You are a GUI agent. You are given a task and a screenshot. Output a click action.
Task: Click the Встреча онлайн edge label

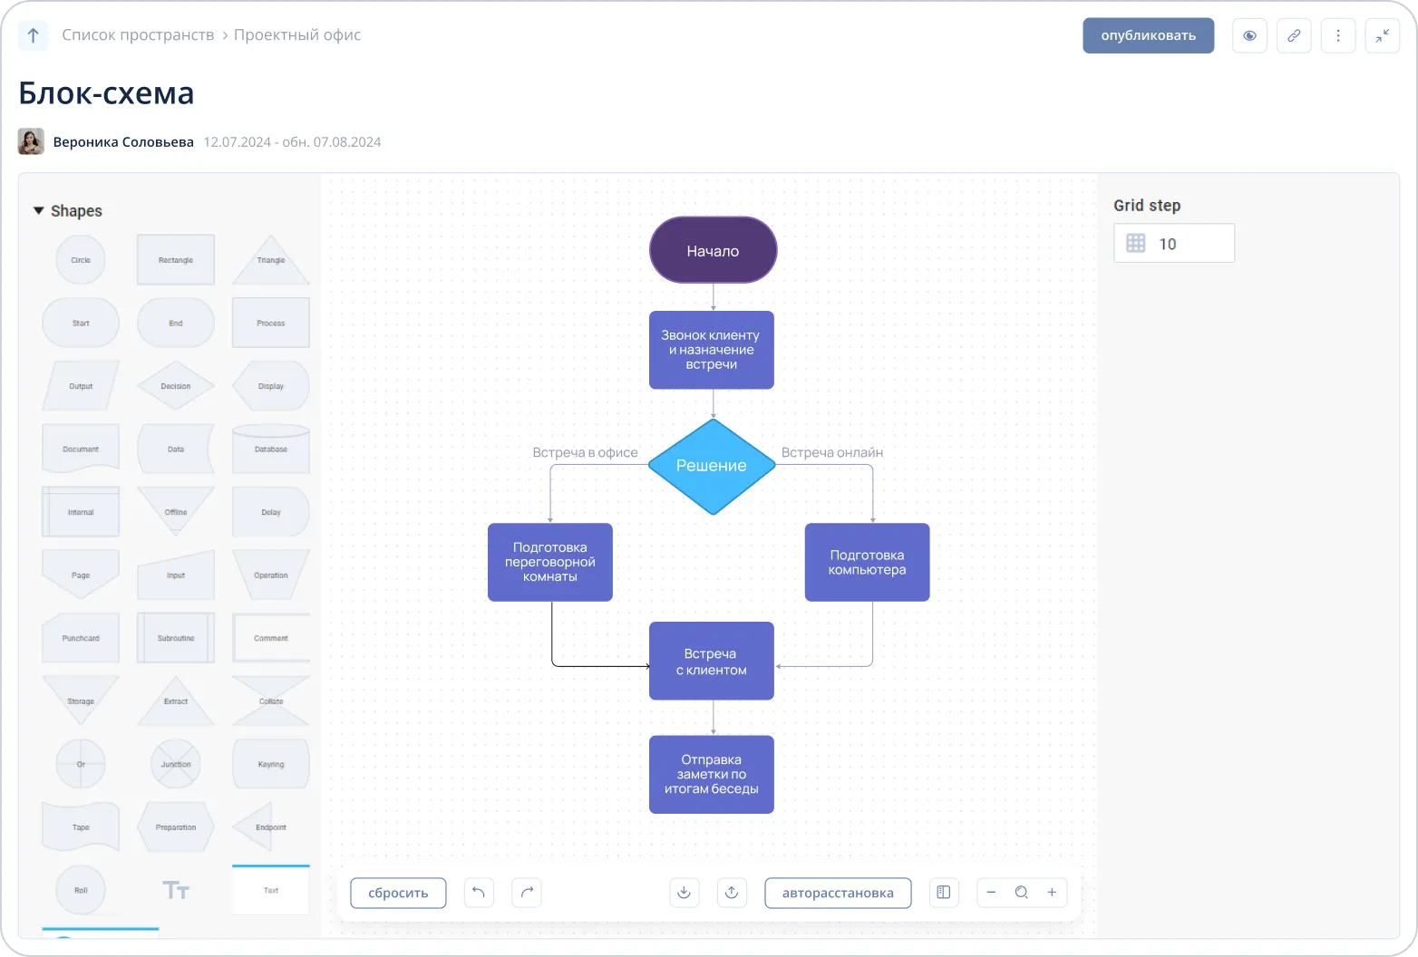coord(832,452)
